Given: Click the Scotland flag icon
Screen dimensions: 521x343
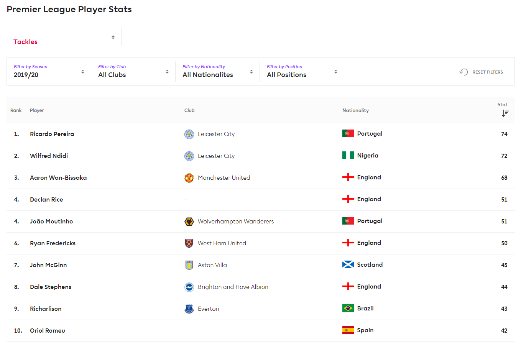Looking at the screenshot, I should coord(348,264).
